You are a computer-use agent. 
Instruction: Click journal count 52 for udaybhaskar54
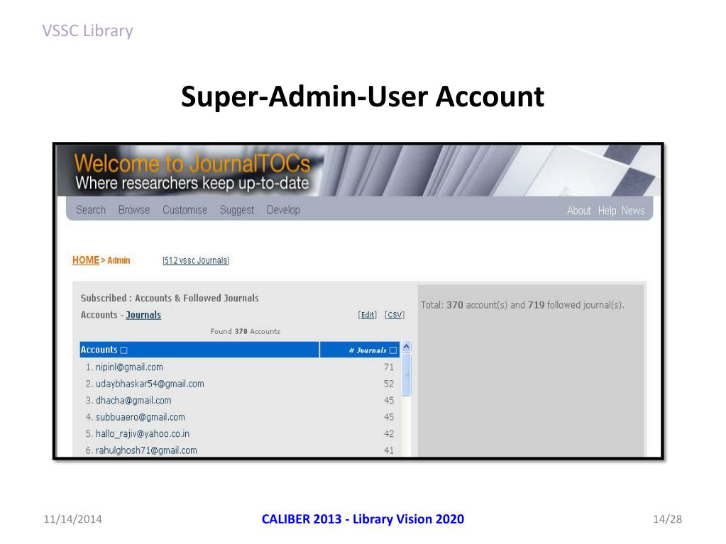tap(388, 384)
